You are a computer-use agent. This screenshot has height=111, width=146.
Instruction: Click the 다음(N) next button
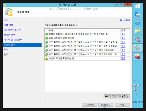(106, 105)
